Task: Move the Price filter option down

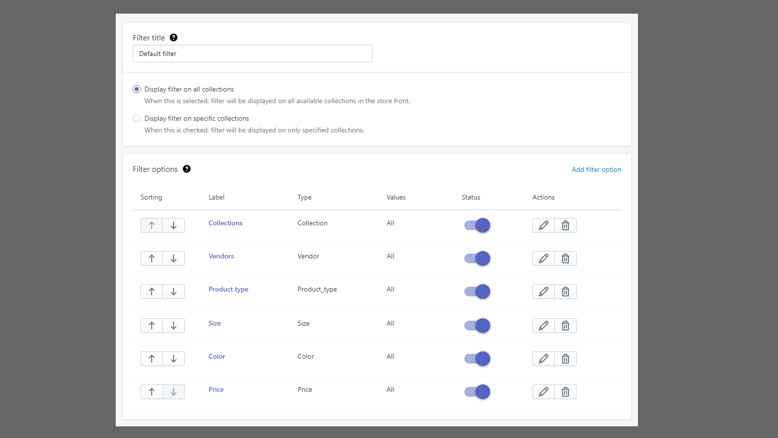Action: [x=173, y=391]
